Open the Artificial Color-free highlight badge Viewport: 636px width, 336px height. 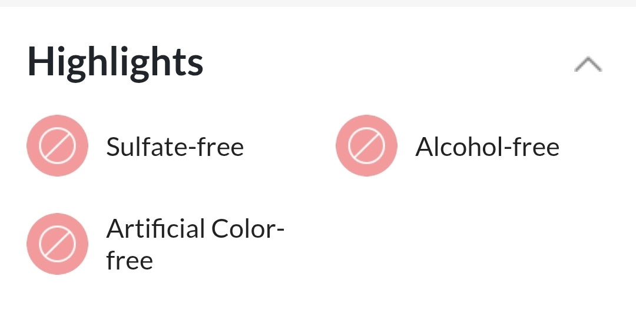tap(57, 244)
